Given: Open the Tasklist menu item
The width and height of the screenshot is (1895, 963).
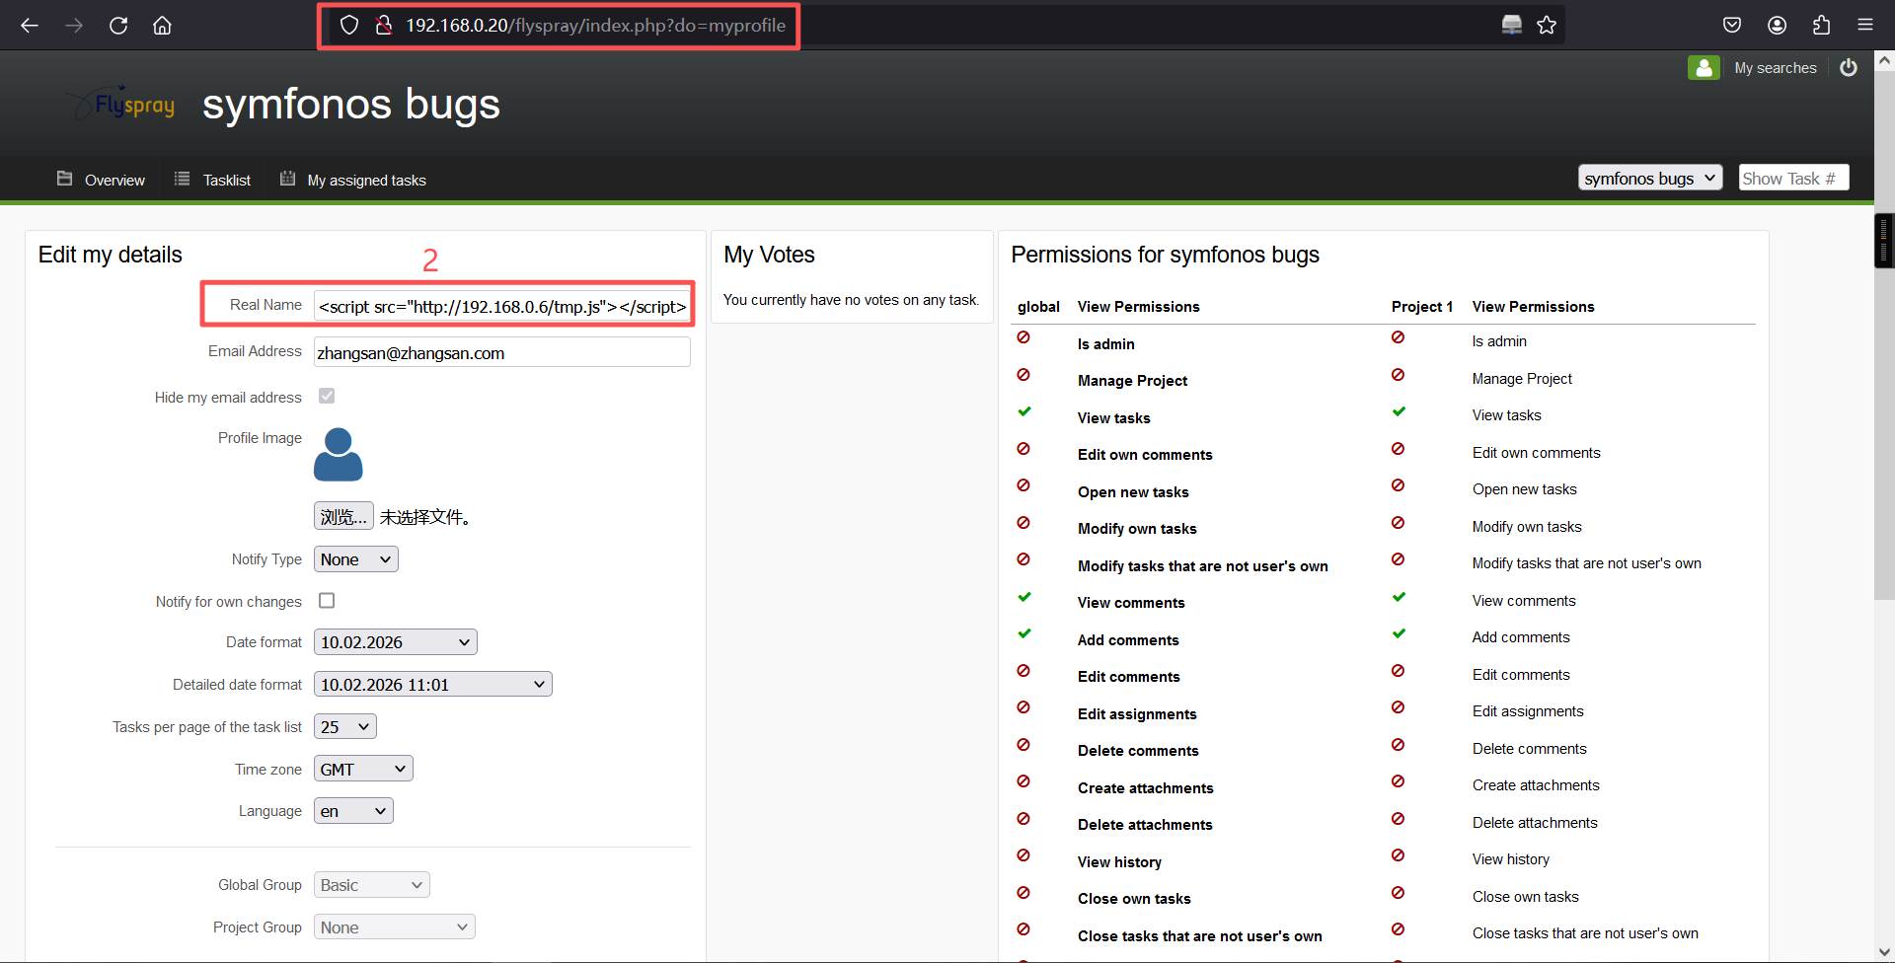Looking at the screenshot, I should (227, 180).
